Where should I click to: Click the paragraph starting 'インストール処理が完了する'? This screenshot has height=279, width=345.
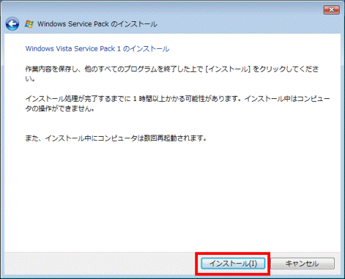coord(177,104)
